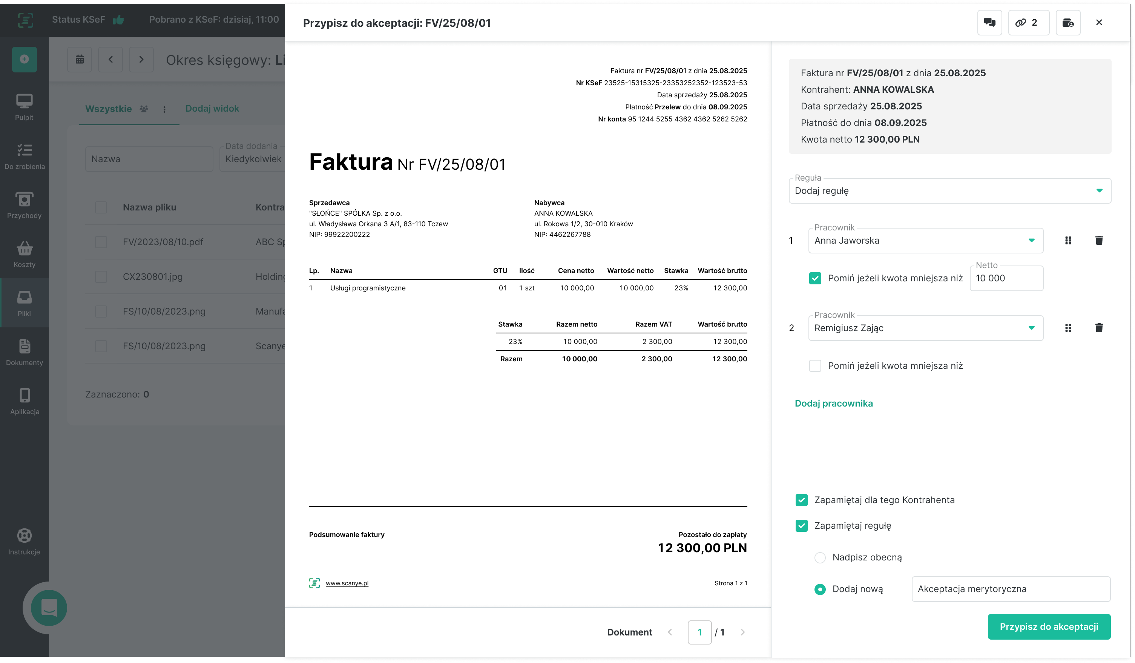Open employee dropdown showing Remigiusz Zając
Viewport: 1135px width, 663px height.
925,328
